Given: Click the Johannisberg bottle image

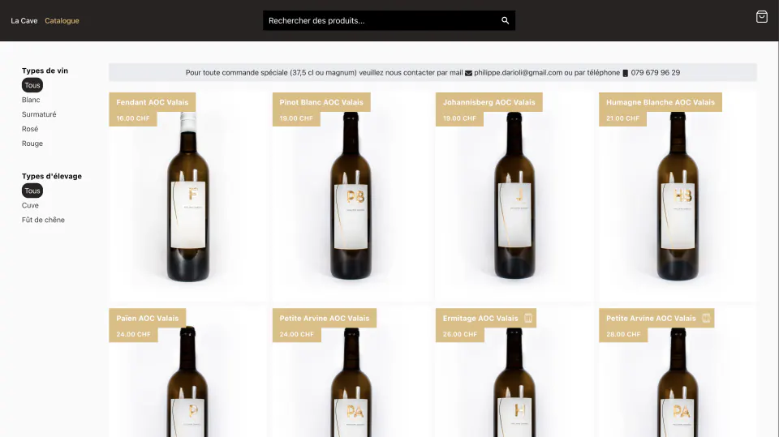Looking at the screenshot, I should (514, 195).
